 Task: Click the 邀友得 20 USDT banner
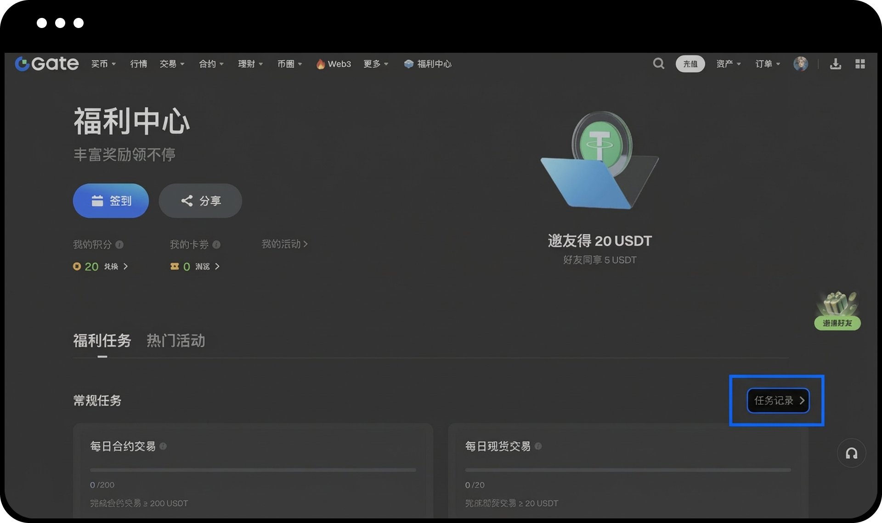599,241
